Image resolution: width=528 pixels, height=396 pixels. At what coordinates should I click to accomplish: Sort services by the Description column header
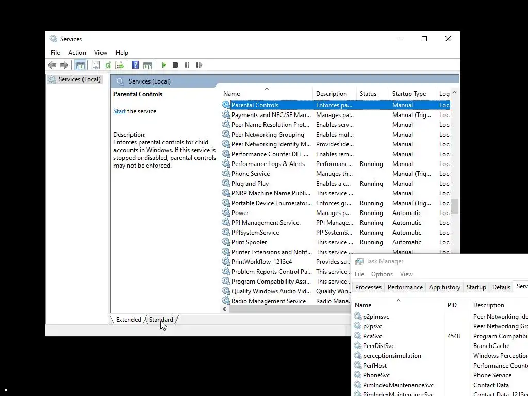click(335, 94)
